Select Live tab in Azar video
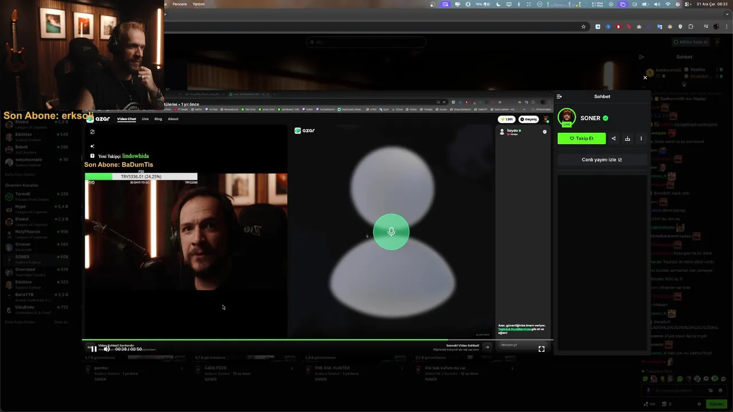This screenshot has width=733, height=412. point(145,119)
